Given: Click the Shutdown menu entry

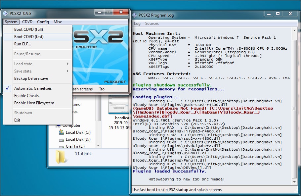Looking at the screenshot, I should (37, 113).
